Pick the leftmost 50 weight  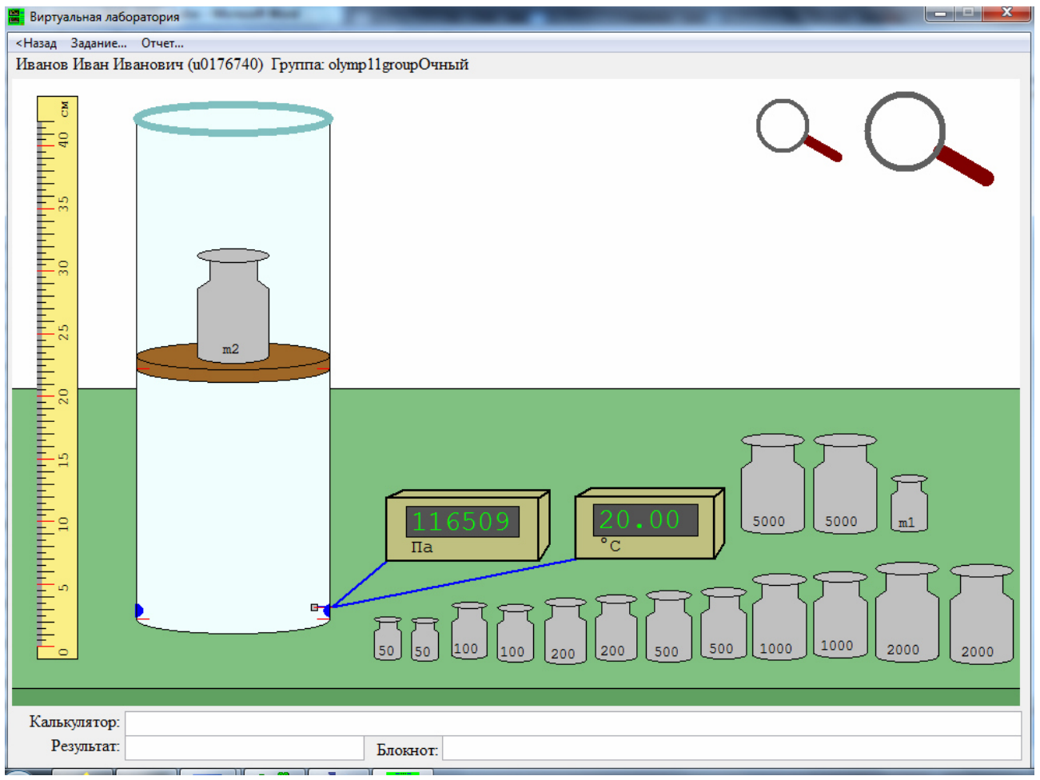tap(388, 639)
